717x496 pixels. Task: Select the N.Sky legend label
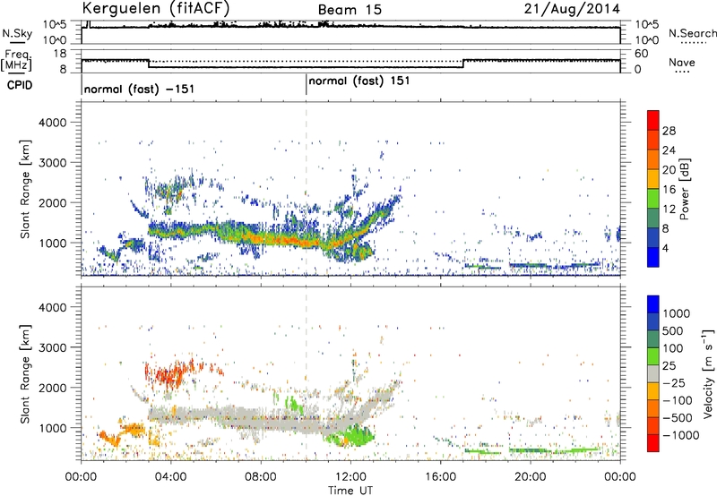pyautogui.click(x=17, y=33)
